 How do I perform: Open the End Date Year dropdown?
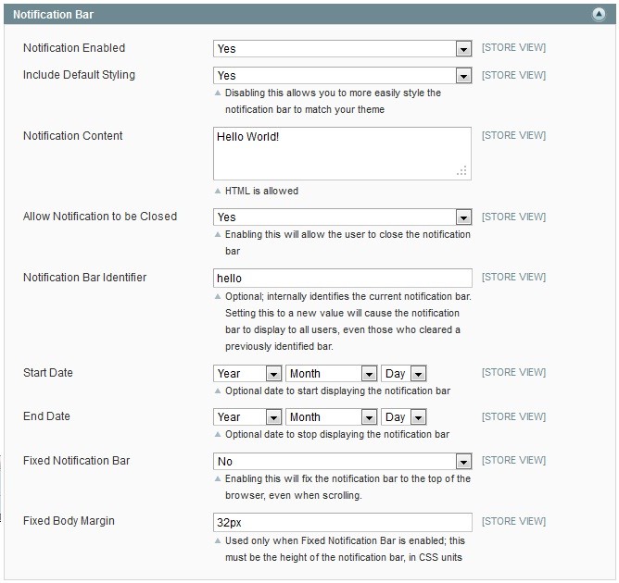247,417
